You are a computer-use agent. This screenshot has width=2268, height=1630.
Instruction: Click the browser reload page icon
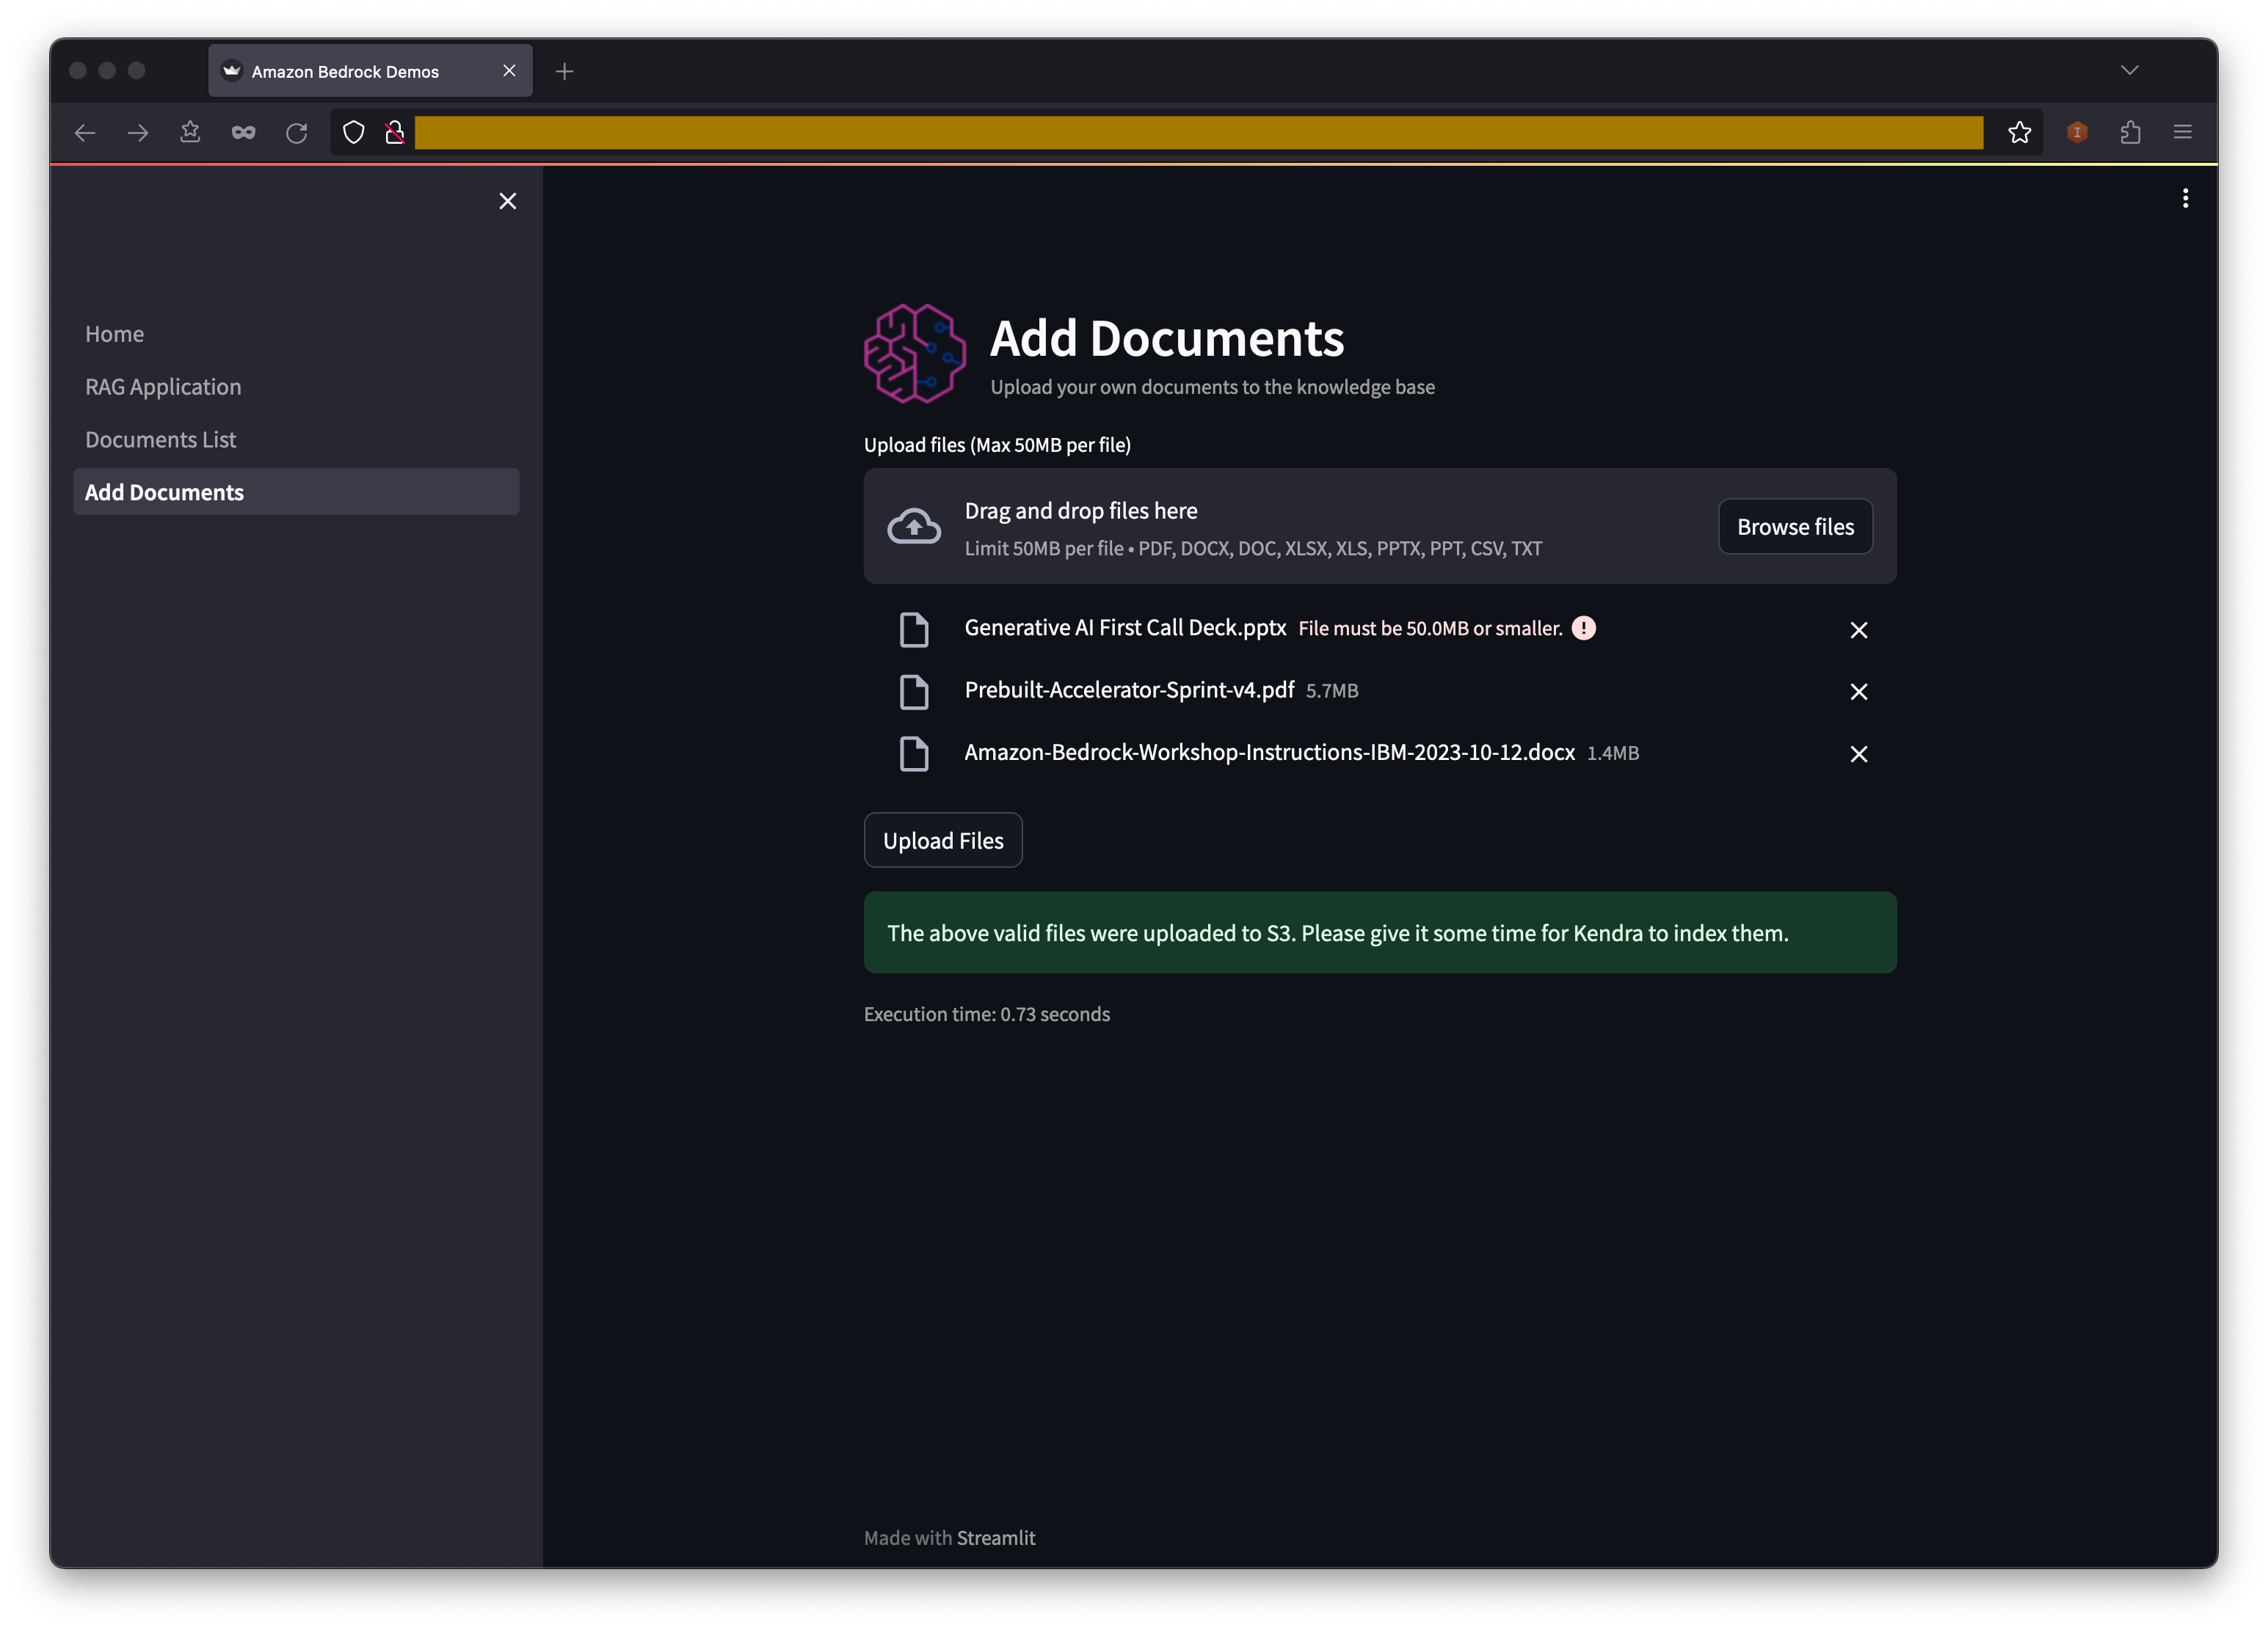pyautogui.click(x=296, y=132)
